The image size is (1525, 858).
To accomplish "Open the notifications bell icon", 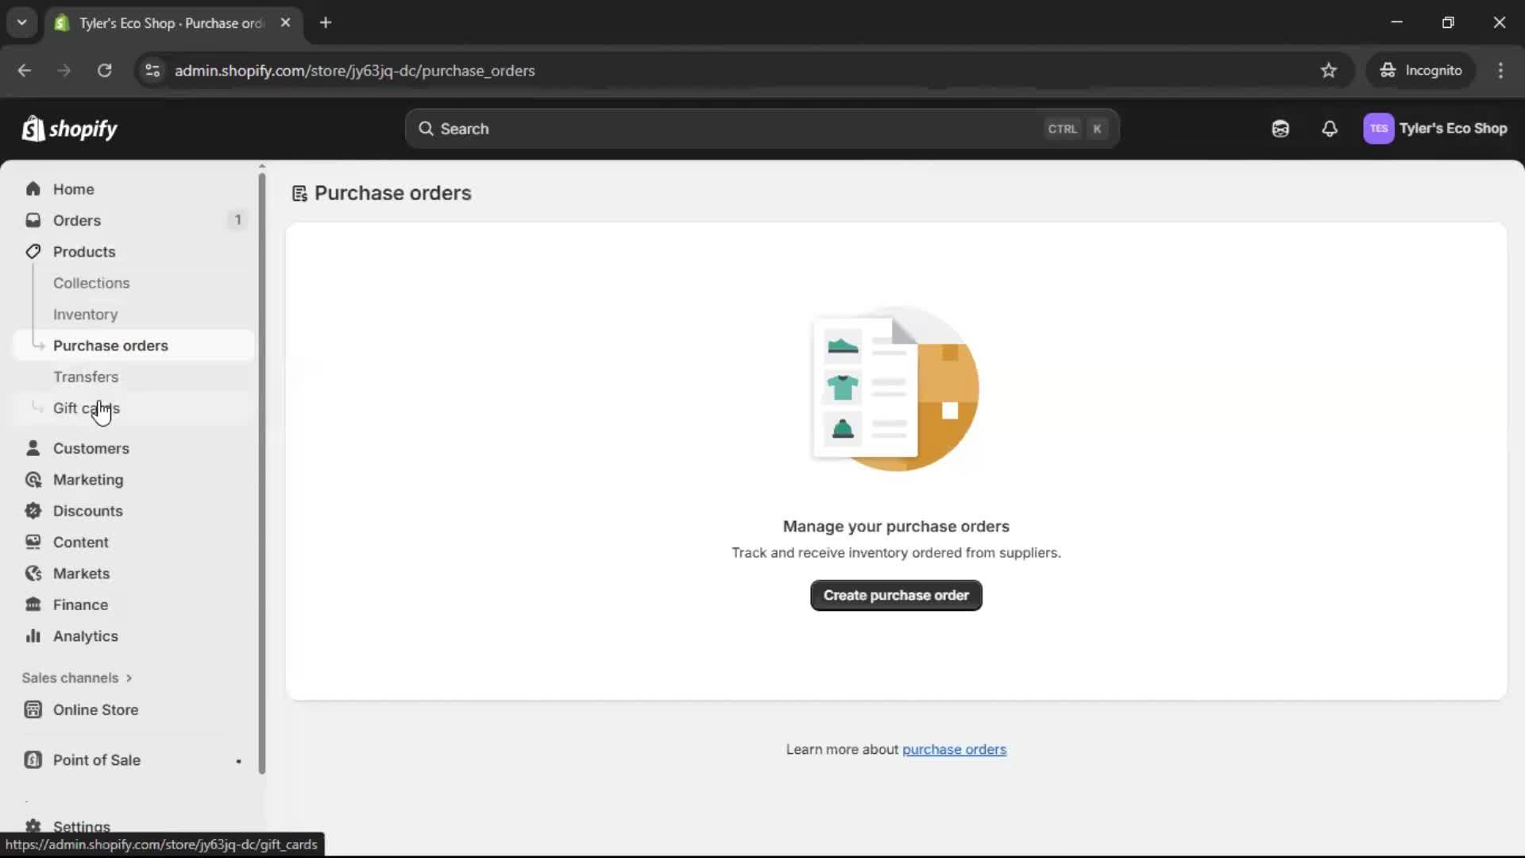I will coord(1330,129).
